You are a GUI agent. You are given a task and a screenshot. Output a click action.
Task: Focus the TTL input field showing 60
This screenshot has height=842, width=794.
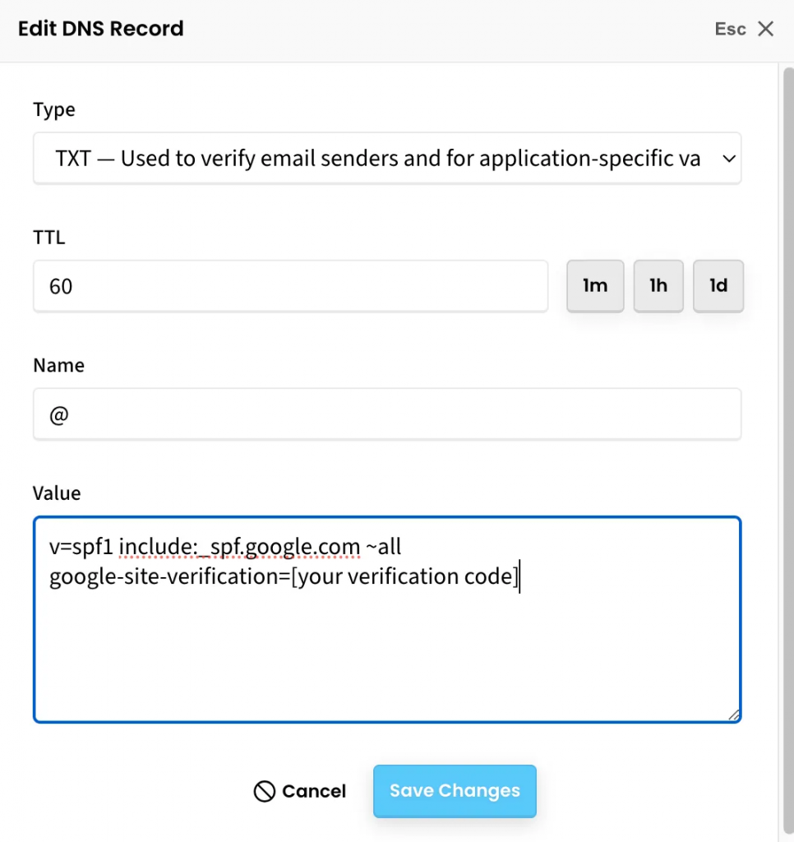point(290,286)
